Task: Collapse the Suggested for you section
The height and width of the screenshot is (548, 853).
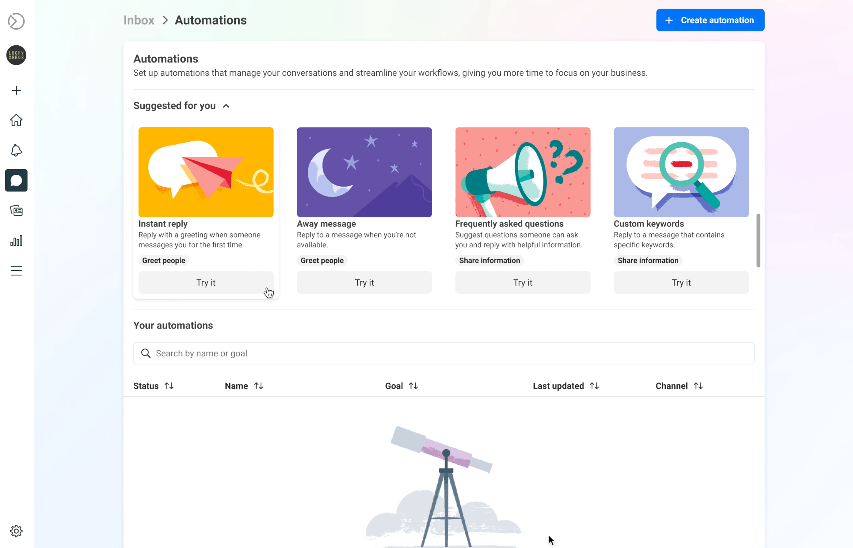Action: [x=226, y=106]
